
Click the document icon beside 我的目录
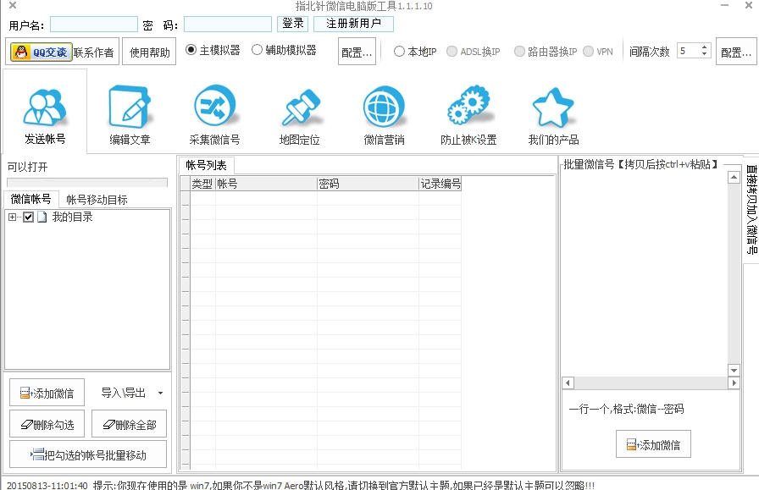pos(42,217)
